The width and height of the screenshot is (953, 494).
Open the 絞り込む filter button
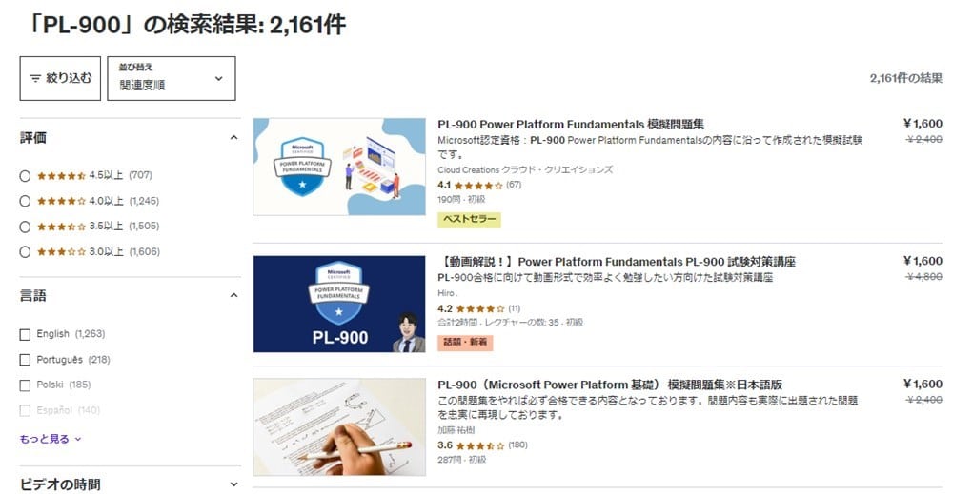[x=60, y=78]
